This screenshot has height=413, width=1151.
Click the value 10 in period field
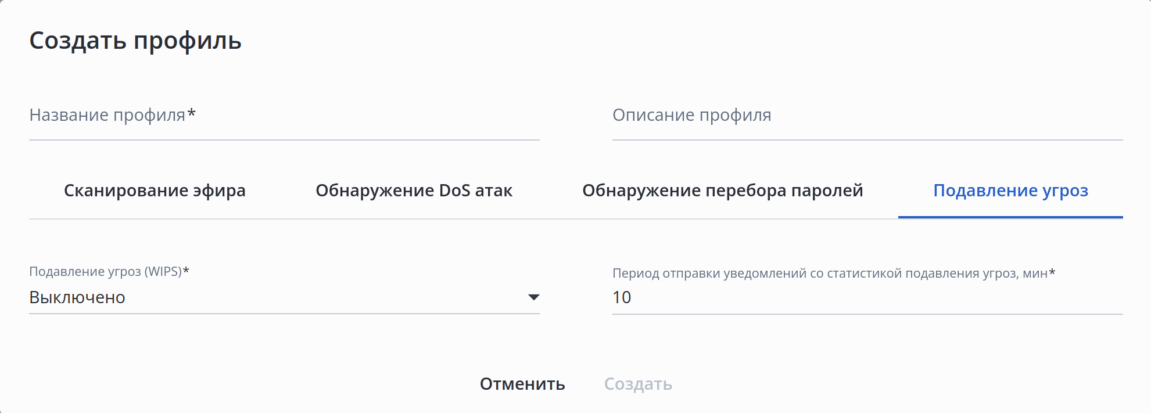tap(622, 297)
